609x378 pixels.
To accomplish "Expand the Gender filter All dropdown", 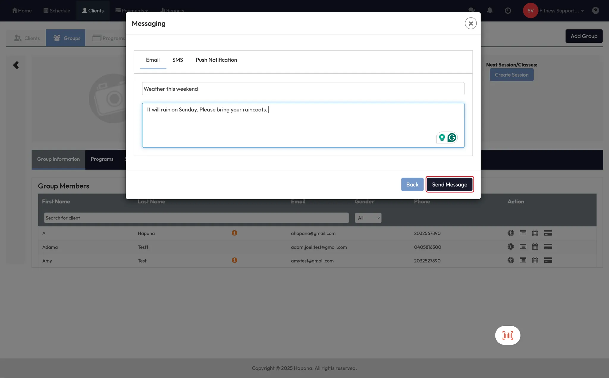I will pos(368,218).
